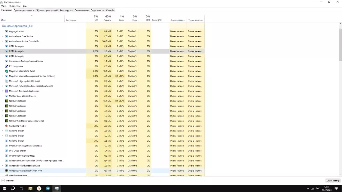Click the РУС language indicator

pyautogui.click(x=318, y=188)
